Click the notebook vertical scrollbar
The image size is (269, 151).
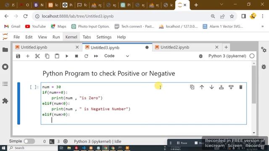click(x=254, y=84)
